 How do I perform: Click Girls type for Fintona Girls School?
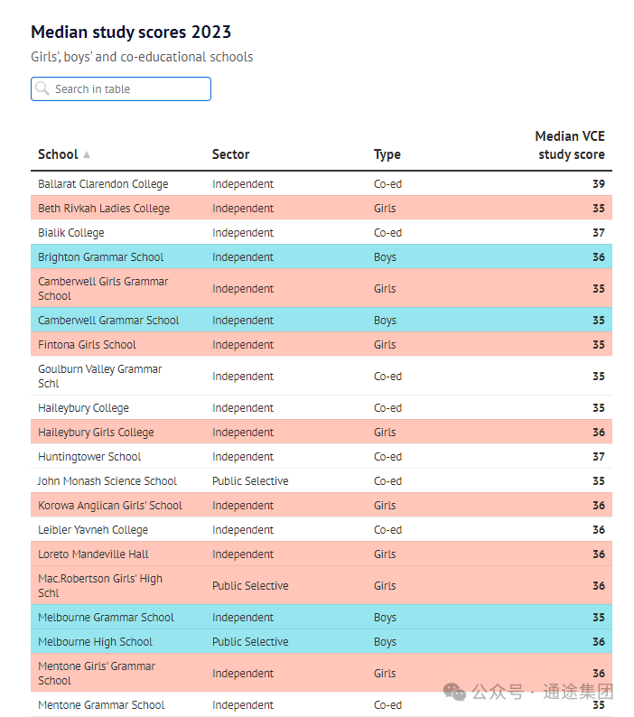[x=385, y=345]
